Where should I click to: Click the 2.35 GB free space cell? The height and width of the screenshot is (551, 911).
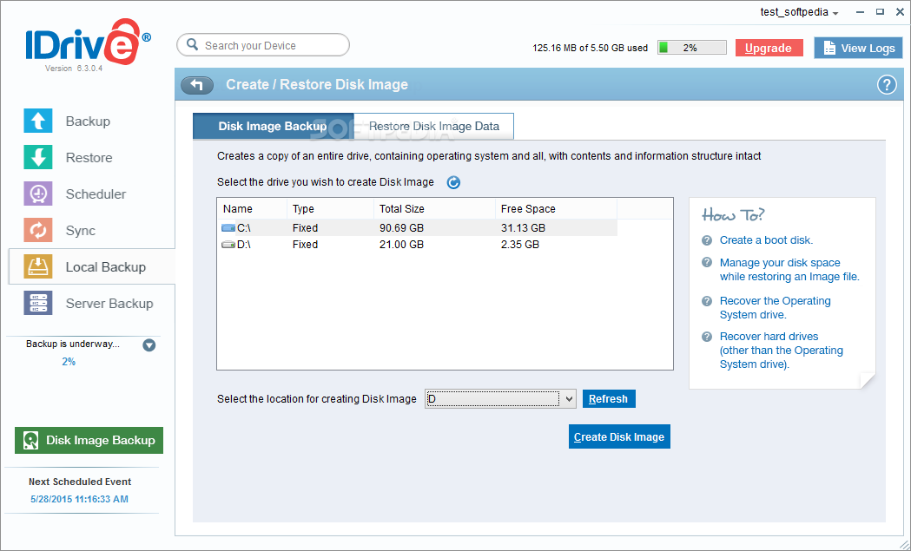coord(520,245)
